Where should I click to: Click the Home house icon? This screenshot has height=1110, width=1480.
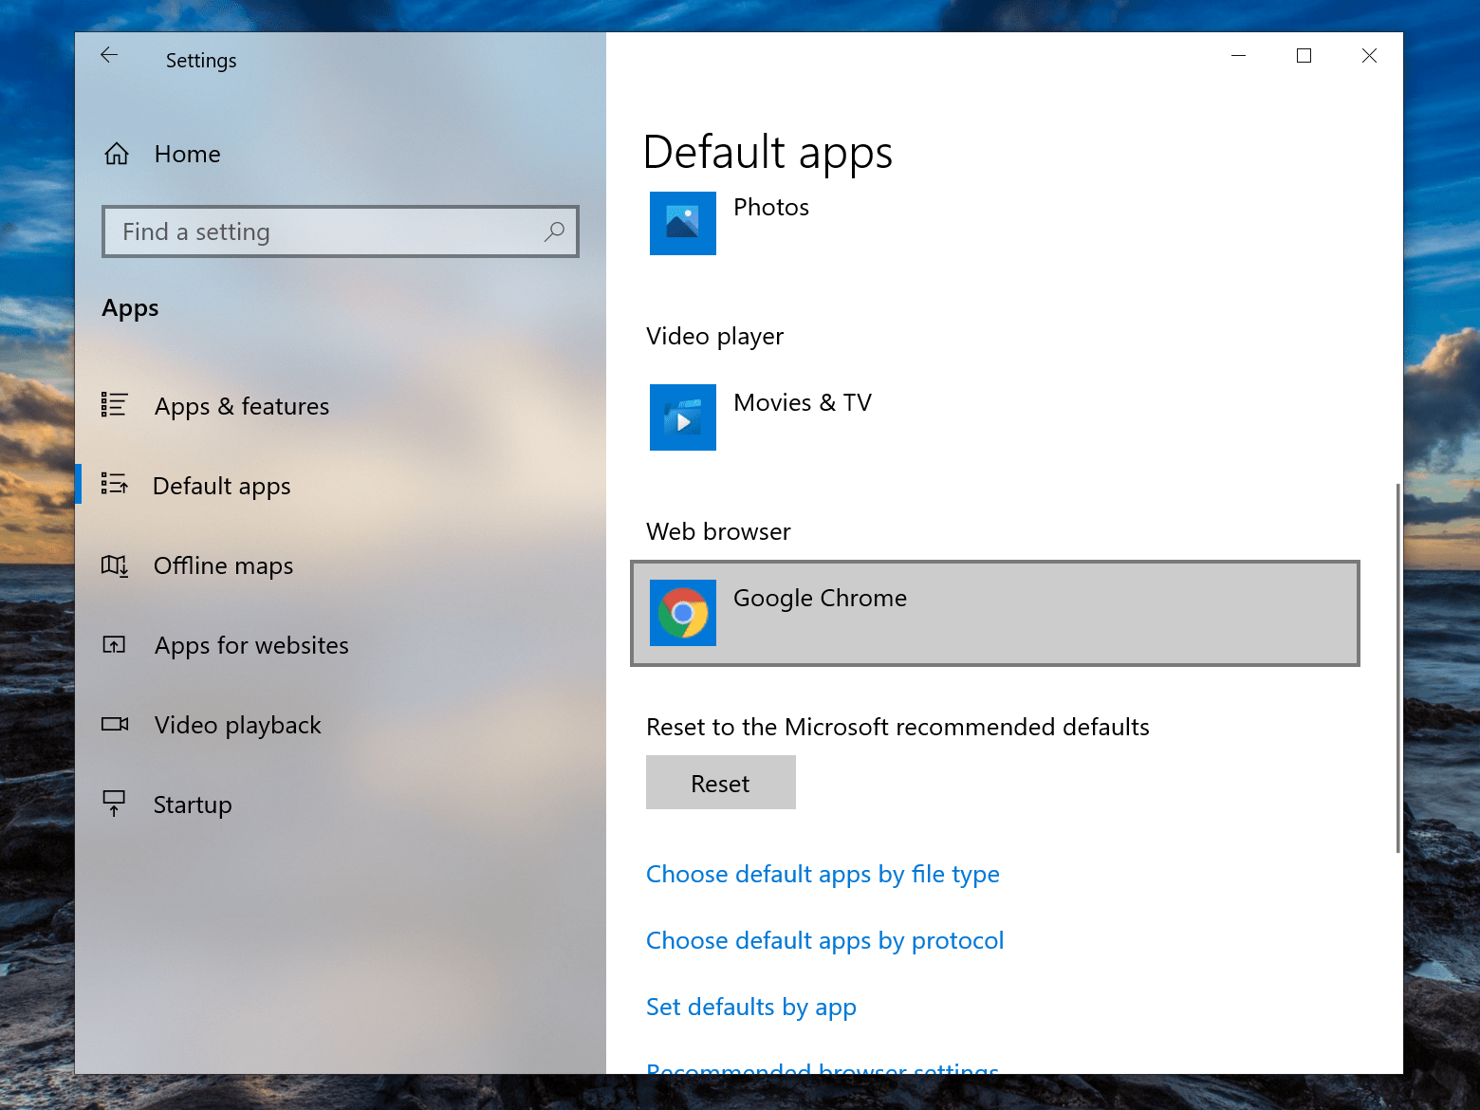click(117, 154)
